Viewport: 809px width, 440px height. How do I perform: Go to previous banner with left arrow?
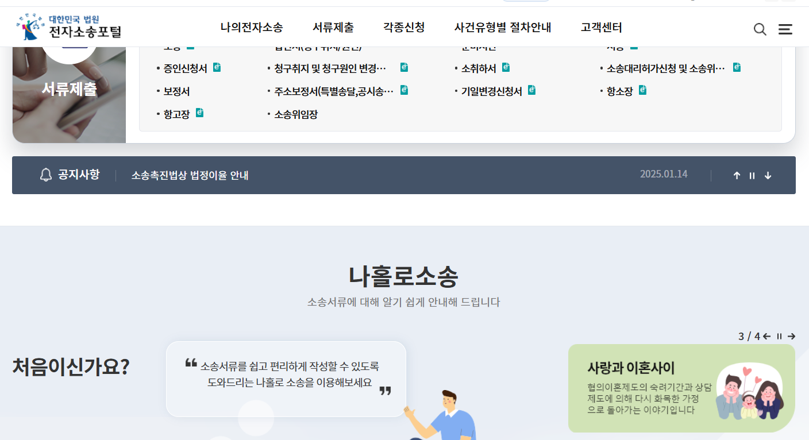click(766, 337)
